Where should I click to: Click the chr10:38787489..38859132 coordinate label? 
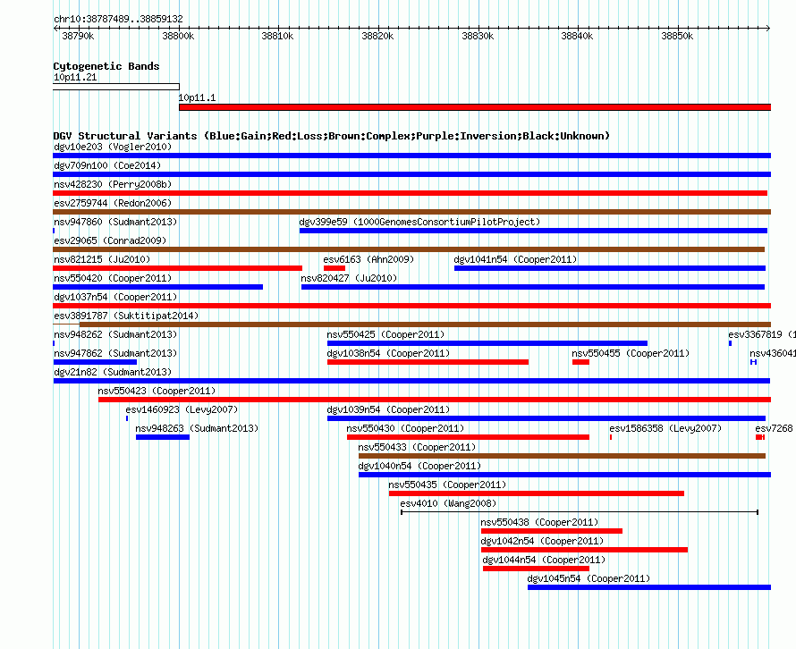click(x=118, y=19)
